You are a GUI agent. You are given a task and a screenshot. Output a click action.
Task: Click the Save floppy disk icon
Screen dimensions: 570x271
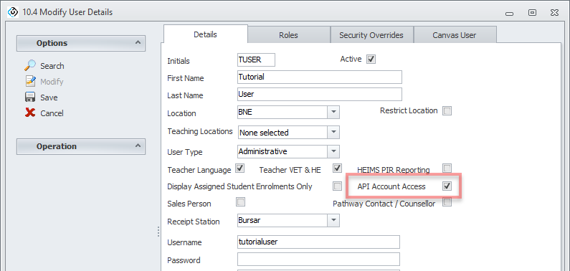pos(30,98)
